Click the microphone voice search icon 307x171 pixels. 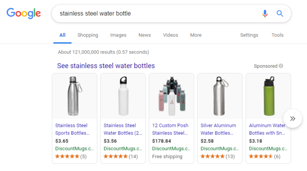265,14
